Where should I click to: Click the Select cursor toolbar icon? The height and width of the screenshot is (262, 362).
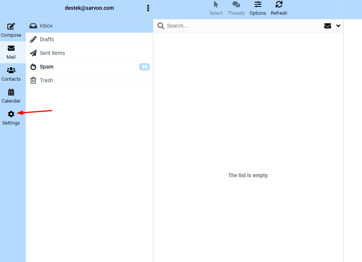(216, 5)
